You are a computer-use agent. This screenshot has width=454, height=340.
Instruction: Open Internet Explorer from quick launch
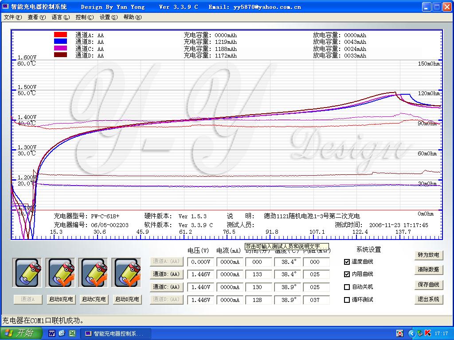62,333
